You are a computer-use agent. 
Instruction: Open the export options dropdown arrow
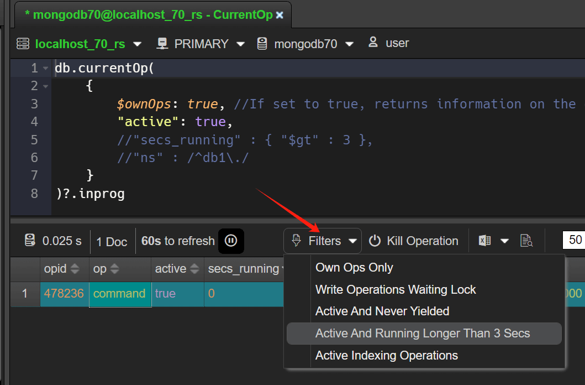[x=504, y=241]
